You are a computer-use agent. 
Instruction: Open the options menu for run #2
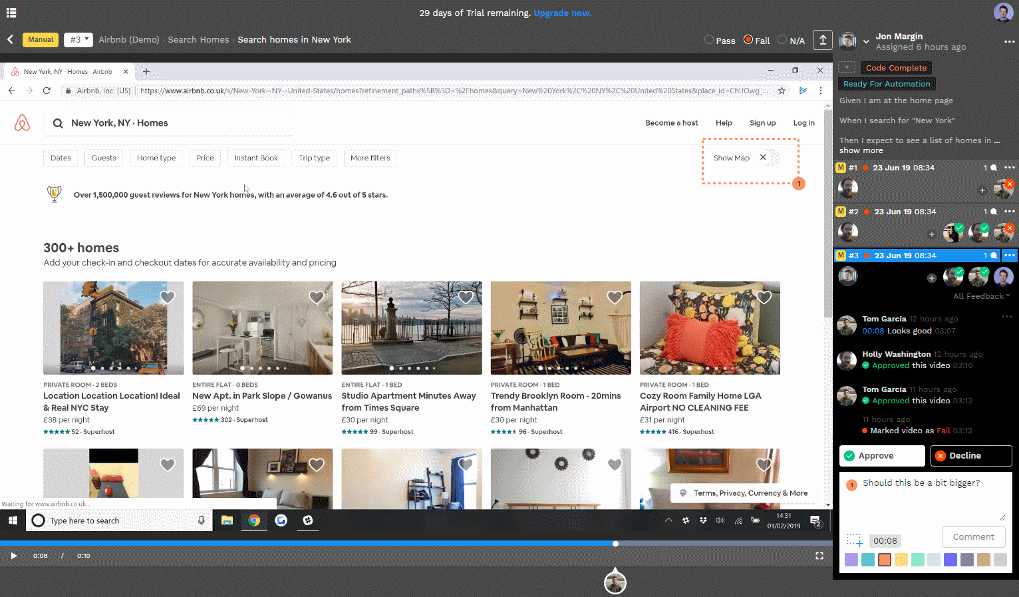point(1010,212)
